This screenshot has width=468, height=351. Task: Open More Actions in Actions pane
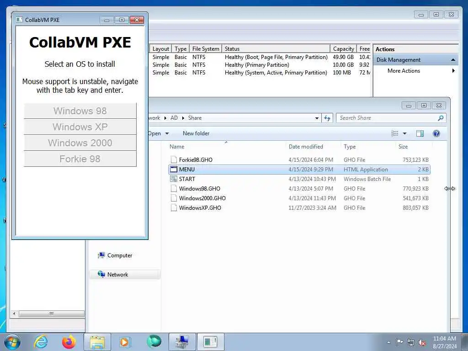tap(404, 71)
